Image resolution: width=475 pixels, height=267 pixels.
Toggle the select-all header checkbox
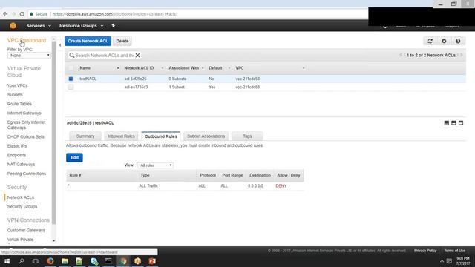point(71,68)
